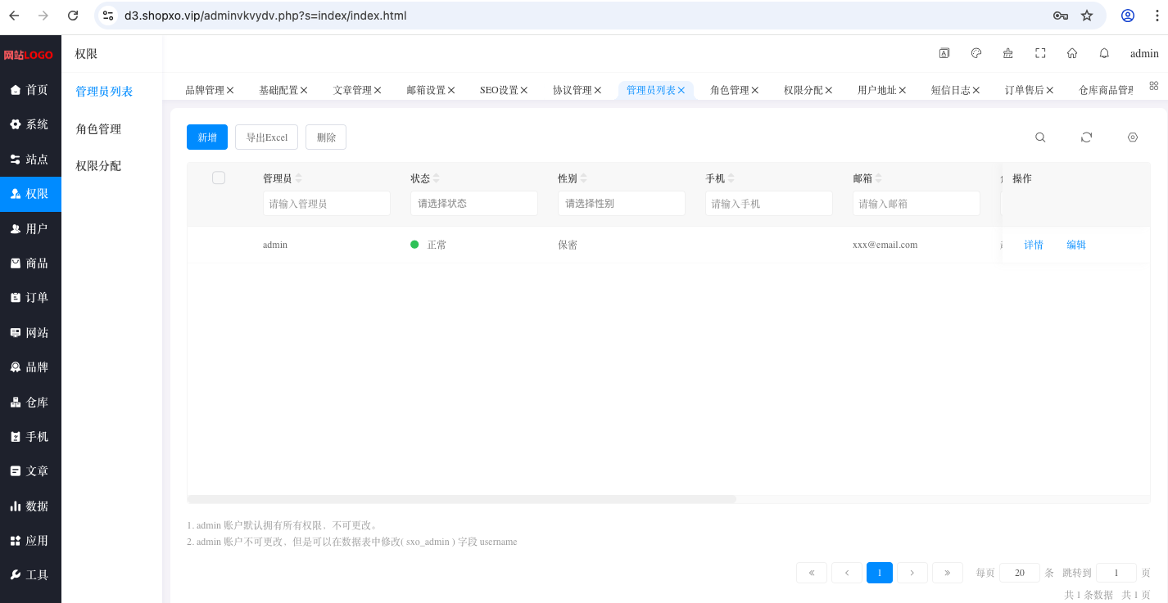
Task: Open 系统 section in sidebar
Action: (x=30, y=124)
